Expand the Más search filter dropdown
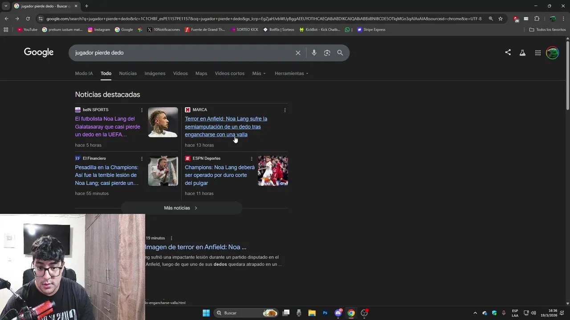 click(259, 73)
